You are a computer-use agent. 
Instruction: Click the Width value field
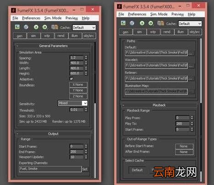pyautogui.click(x=77, y=63)
